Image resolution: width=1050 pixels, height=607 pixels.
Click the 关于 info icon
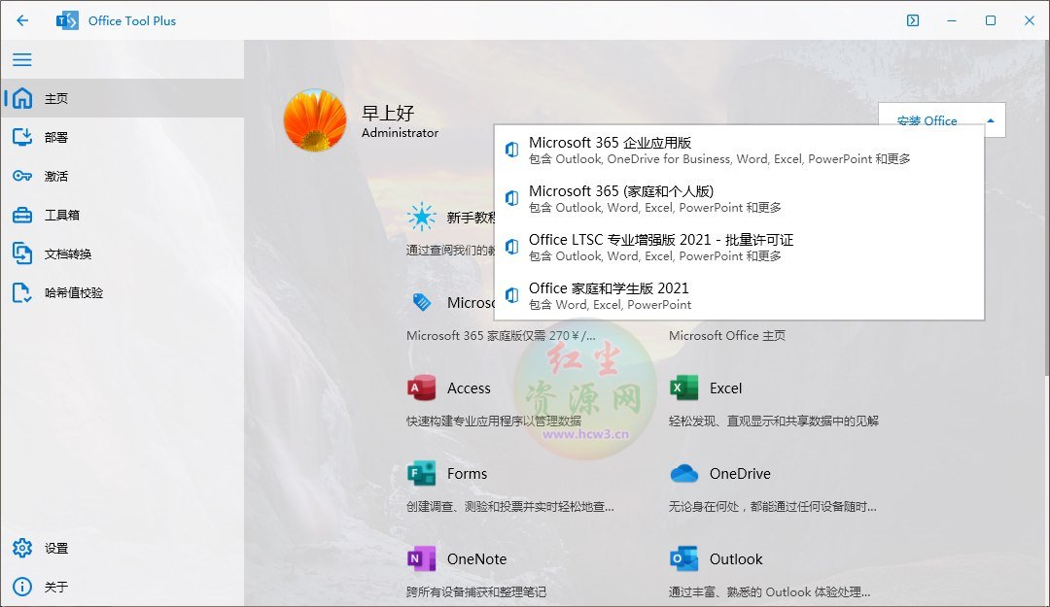[x=22, y=587]
